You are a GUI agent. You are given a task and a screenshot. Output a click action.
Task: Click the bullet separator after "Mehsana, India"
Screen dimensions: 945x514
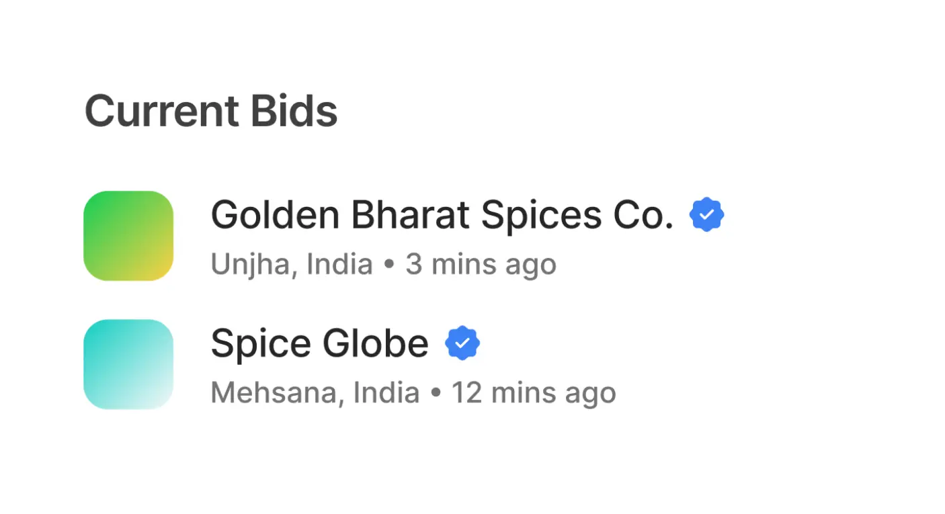pyautogui.click(x=436, y=393)
